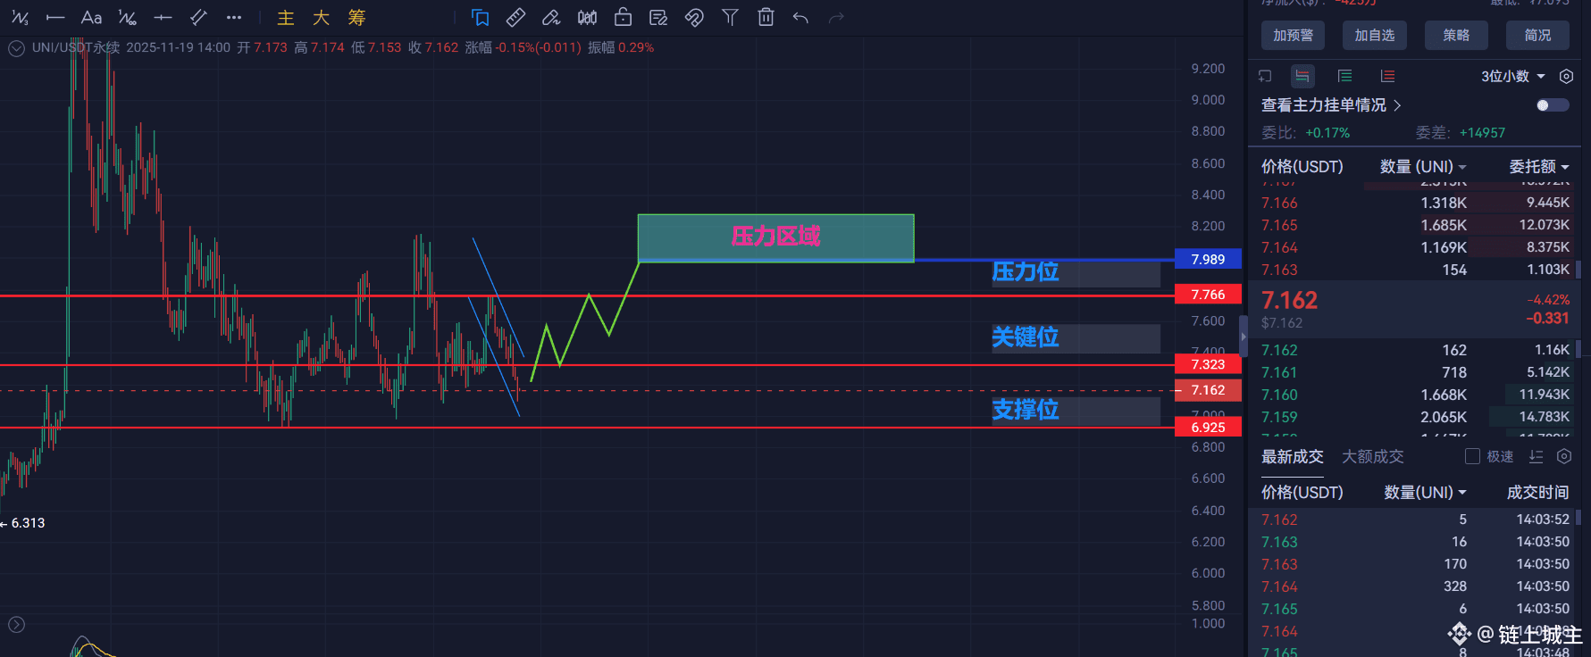Toggle the highlighted blue bookmark tool
The height and width of the screenshot is (657, 1591).
click(x=481, y=18)
